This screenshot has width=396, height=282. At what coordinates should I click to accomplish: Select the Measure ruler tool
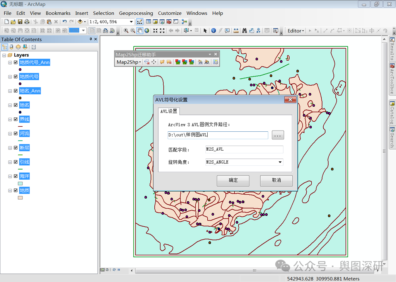tap(236, 31)
